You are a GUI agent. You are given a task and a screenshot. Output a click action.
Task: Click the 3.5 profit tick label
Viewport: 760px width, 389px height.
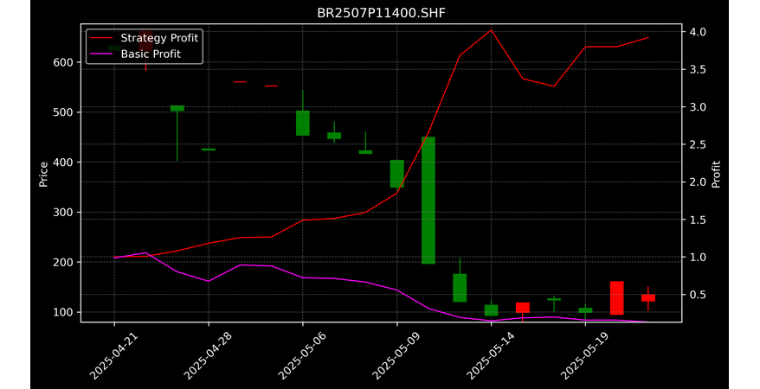pos(698,70)
